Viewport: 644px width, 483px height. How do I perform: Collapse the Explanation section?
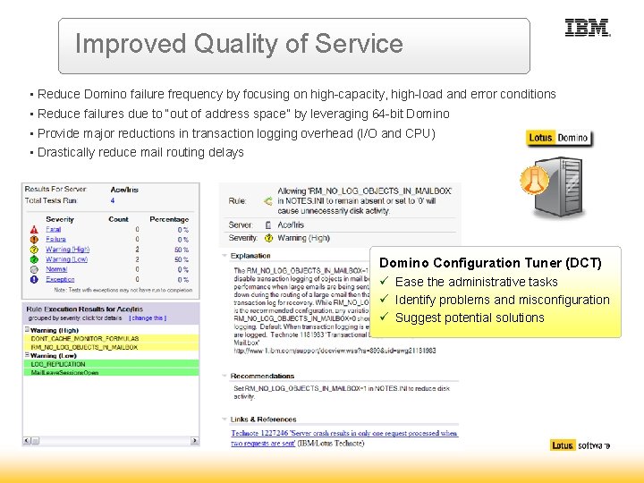pos(225,256)
